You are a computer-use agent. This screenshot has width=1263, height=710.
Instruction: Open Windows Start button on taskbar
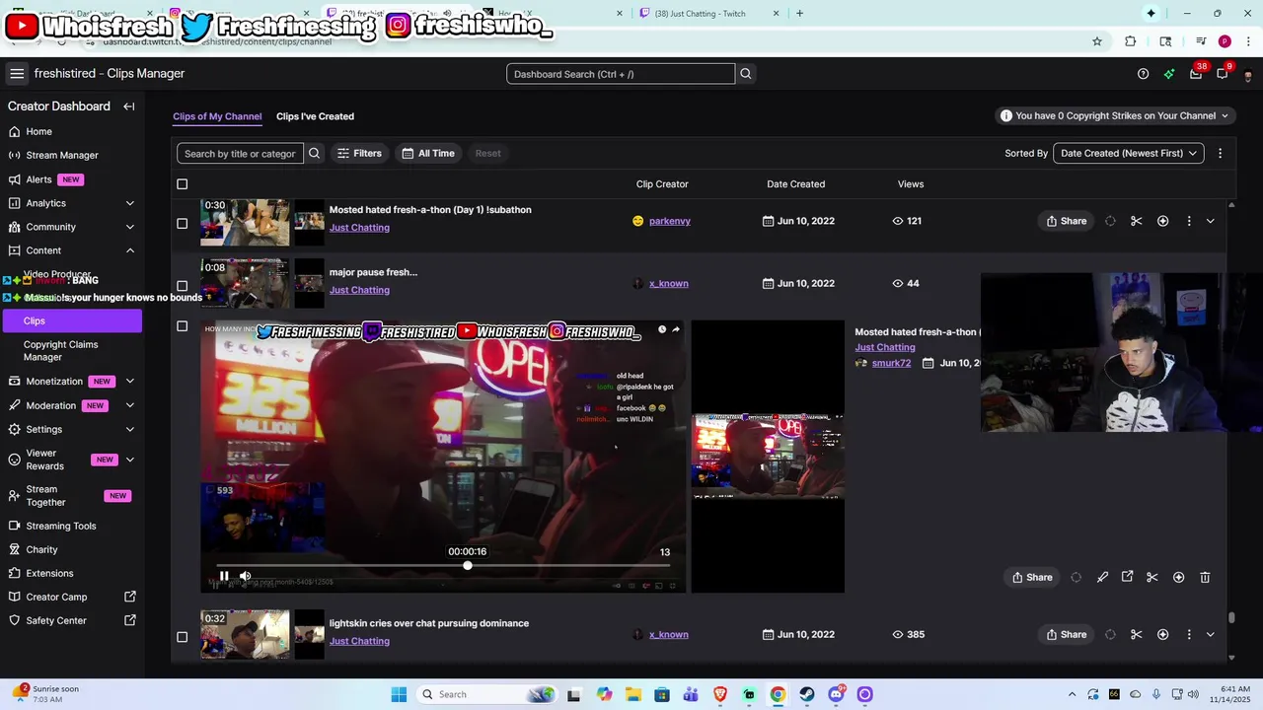point(399,694)
